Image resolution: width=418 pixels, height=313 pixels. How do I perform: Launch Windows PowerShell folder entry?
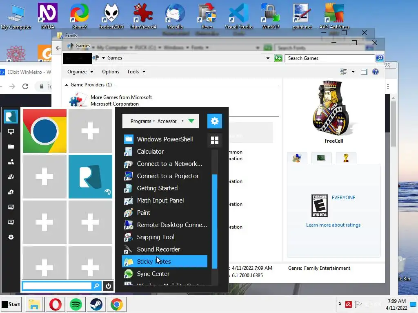[165, 139]
